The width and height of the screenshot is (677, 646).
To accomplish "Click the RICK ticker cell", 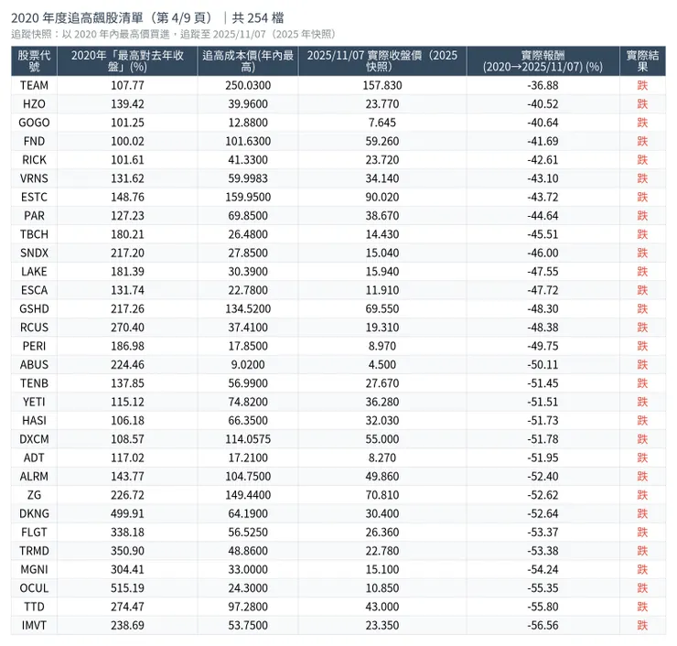I will 34,160.
